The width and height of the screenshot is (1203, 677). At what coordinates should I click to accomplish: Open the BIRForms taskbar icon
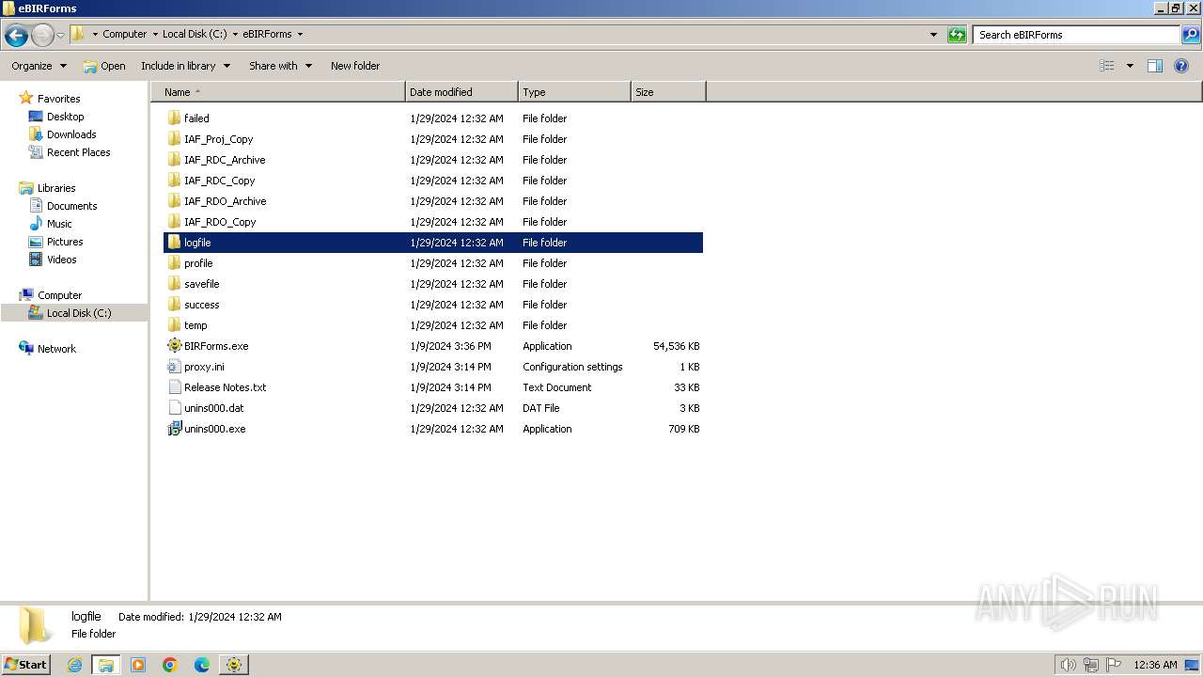pyautogui.click(x=234, y=665)
